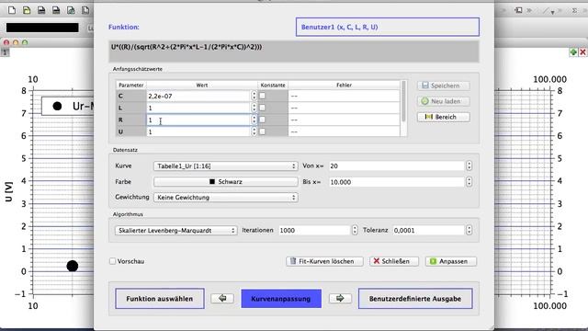This screenshot has height=331, width=588.
Task: Click the Anpassen fit button
Action: pos(451,261)
